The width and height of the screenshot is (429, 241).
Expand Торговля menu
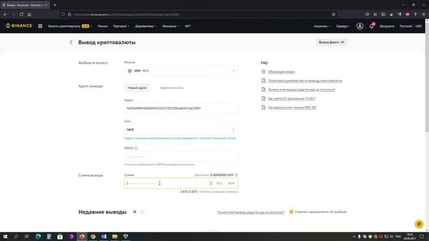click(x=121, y=26)
